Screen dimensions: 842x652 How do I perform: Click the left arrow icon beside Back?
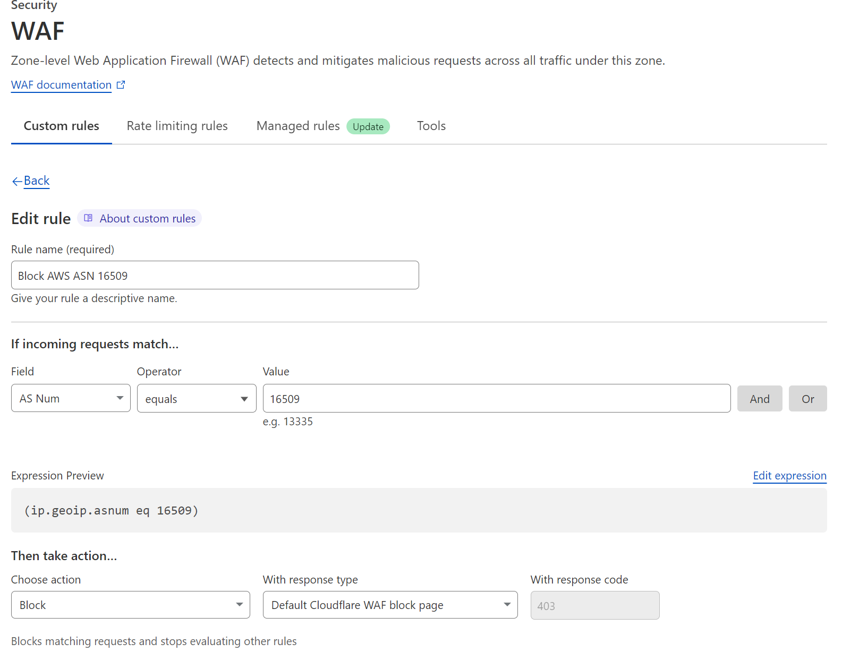click(17, 182)
